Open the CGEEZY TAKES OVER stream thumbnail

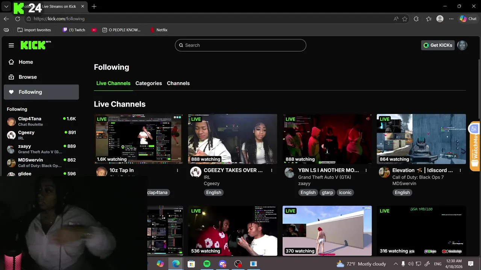(233, 139)
